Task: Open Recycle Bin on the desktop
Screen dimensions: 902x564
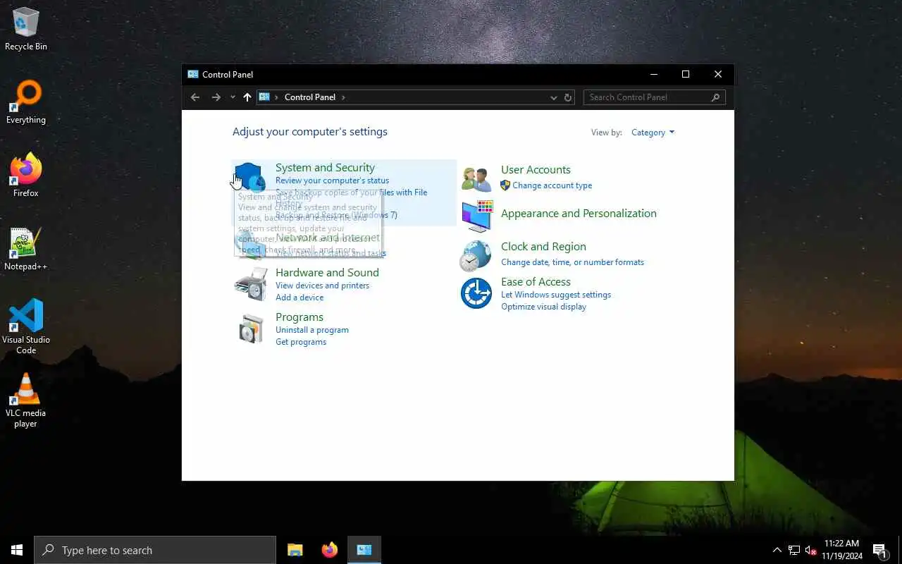Action: (26, 30)
